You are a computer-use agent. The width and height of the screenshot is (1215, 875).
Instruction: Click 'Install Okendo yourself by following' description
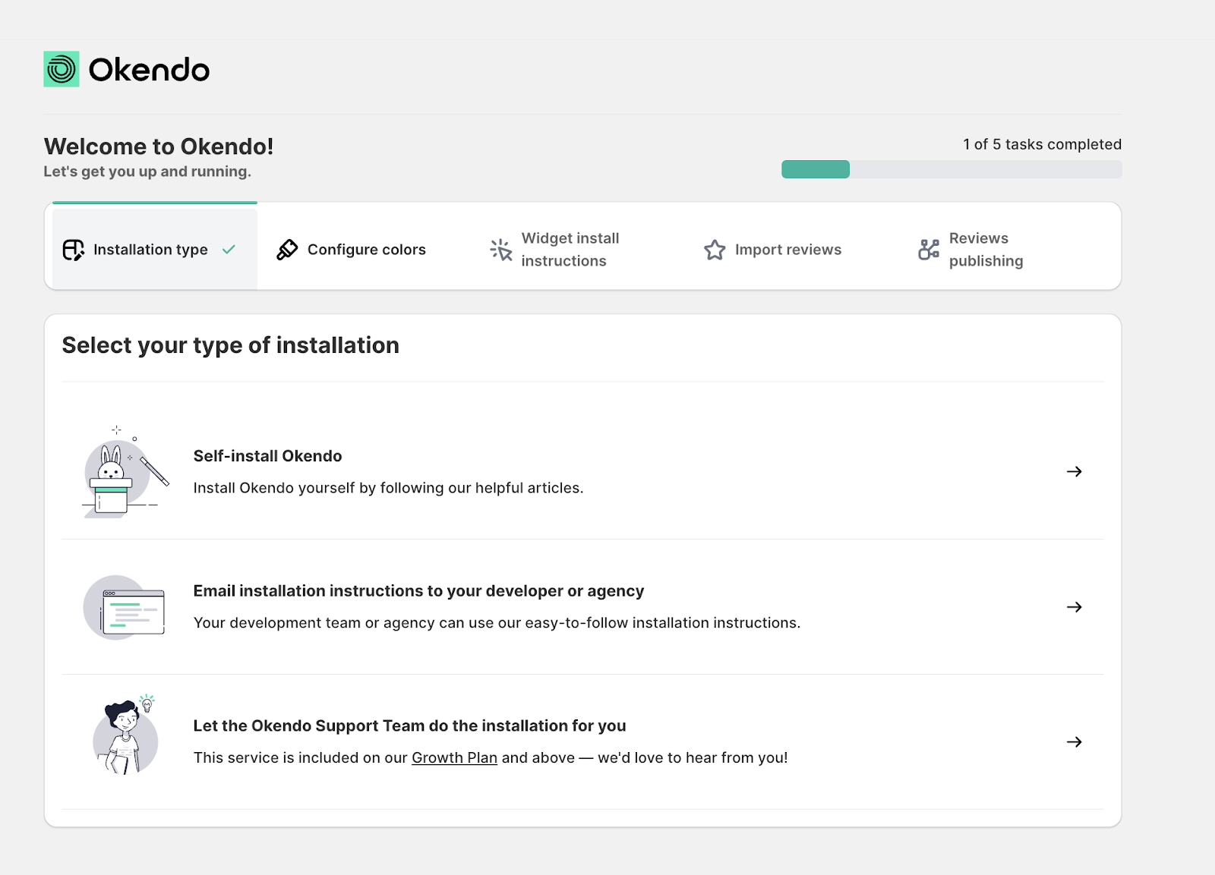[388, 488]
